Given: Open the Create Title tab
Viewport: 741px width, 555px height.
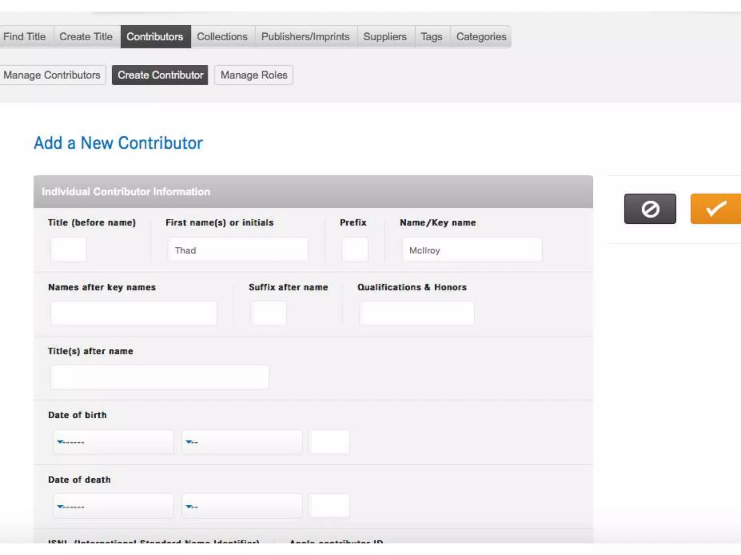Looking at the screenshot, I should [86, 36].
